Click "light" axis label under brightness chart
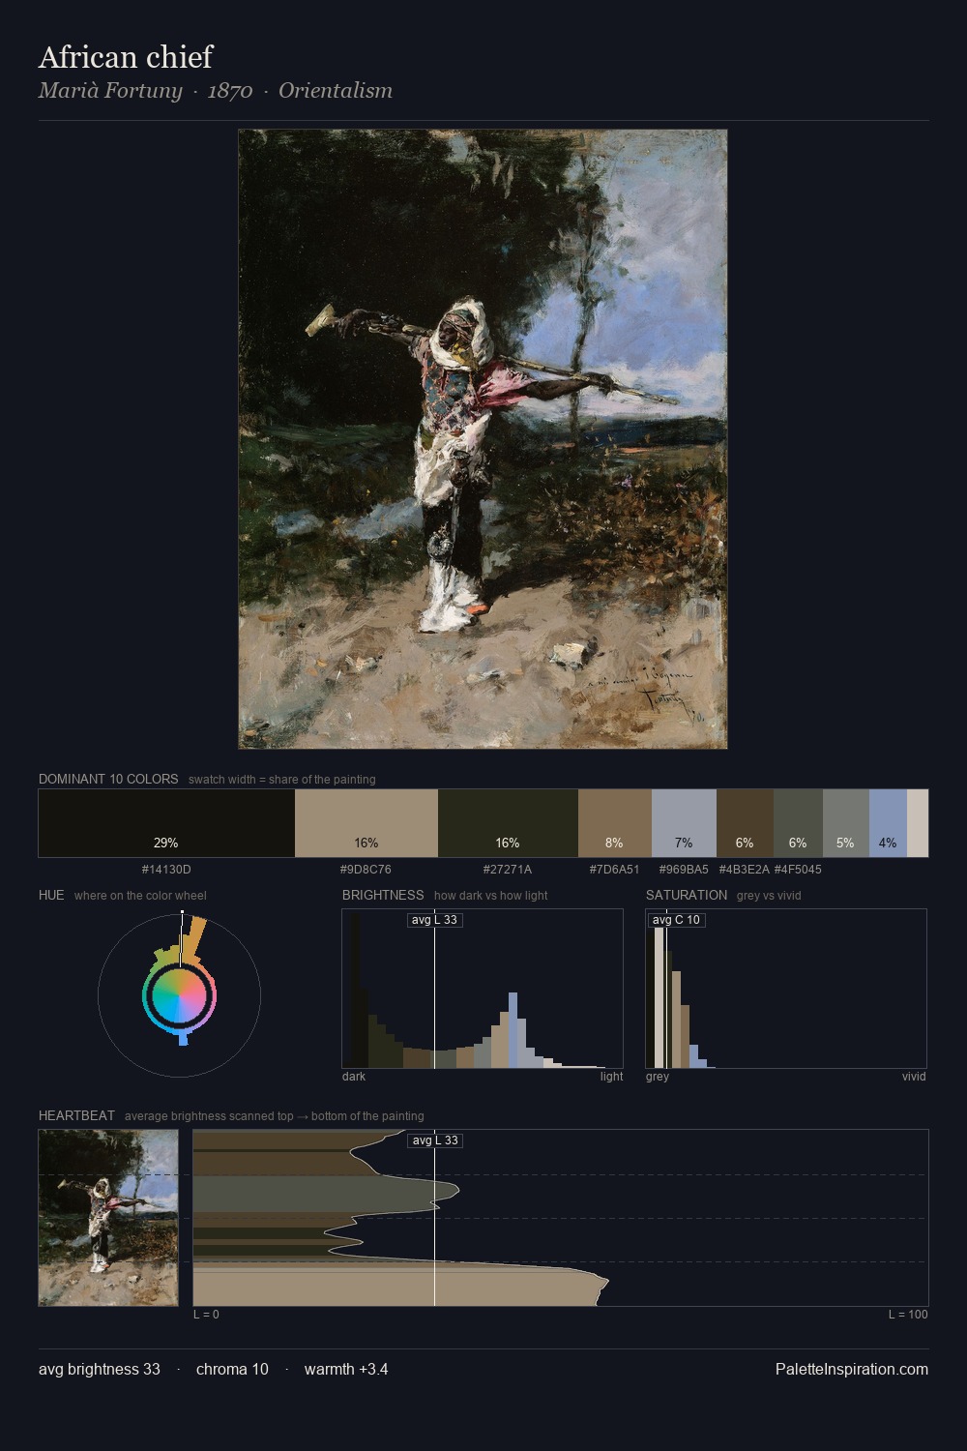The width and height of the screenshot is (967, 1451). [611, 1077]
